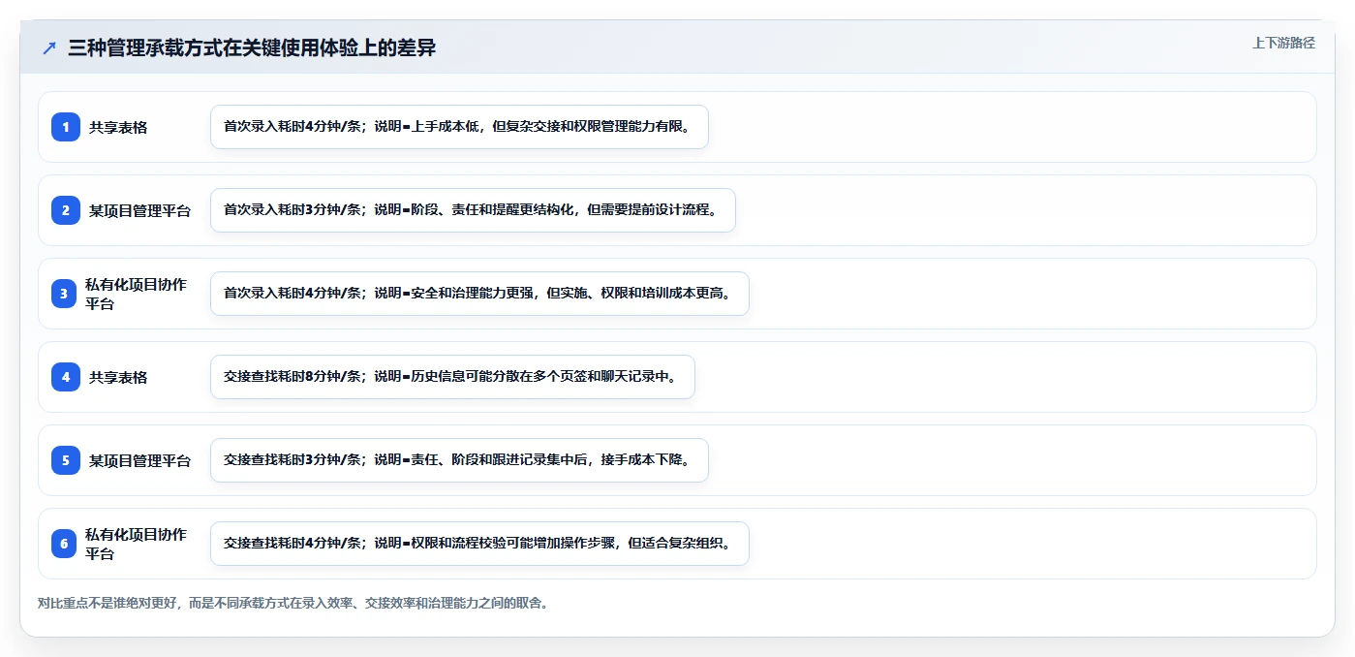The height and width of the screenshot is (657, 1355).
Task: Click number badge 1
Action: coord(66,127)
